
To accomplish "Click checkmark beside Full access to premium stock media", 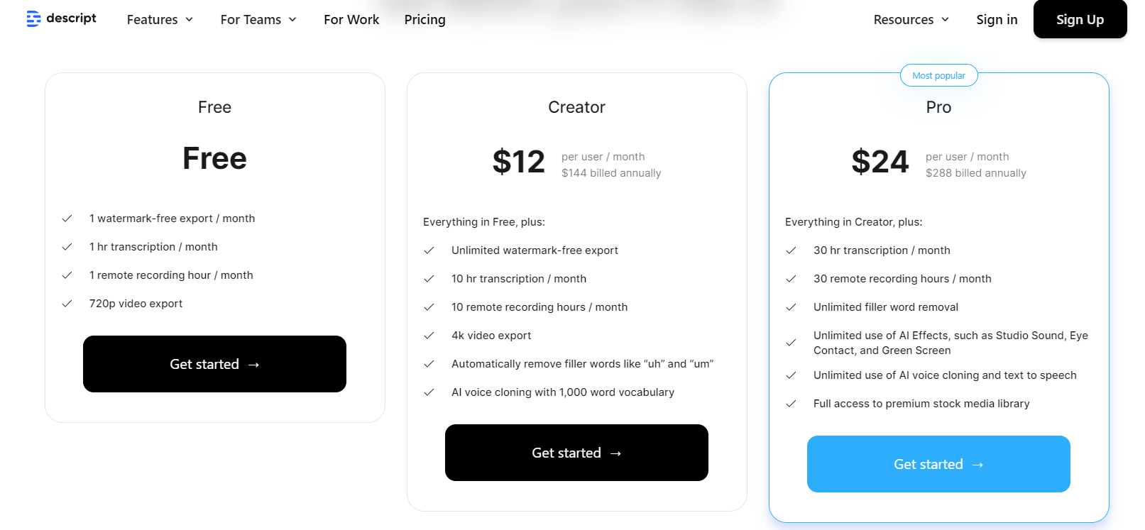I will coord(791,404).
